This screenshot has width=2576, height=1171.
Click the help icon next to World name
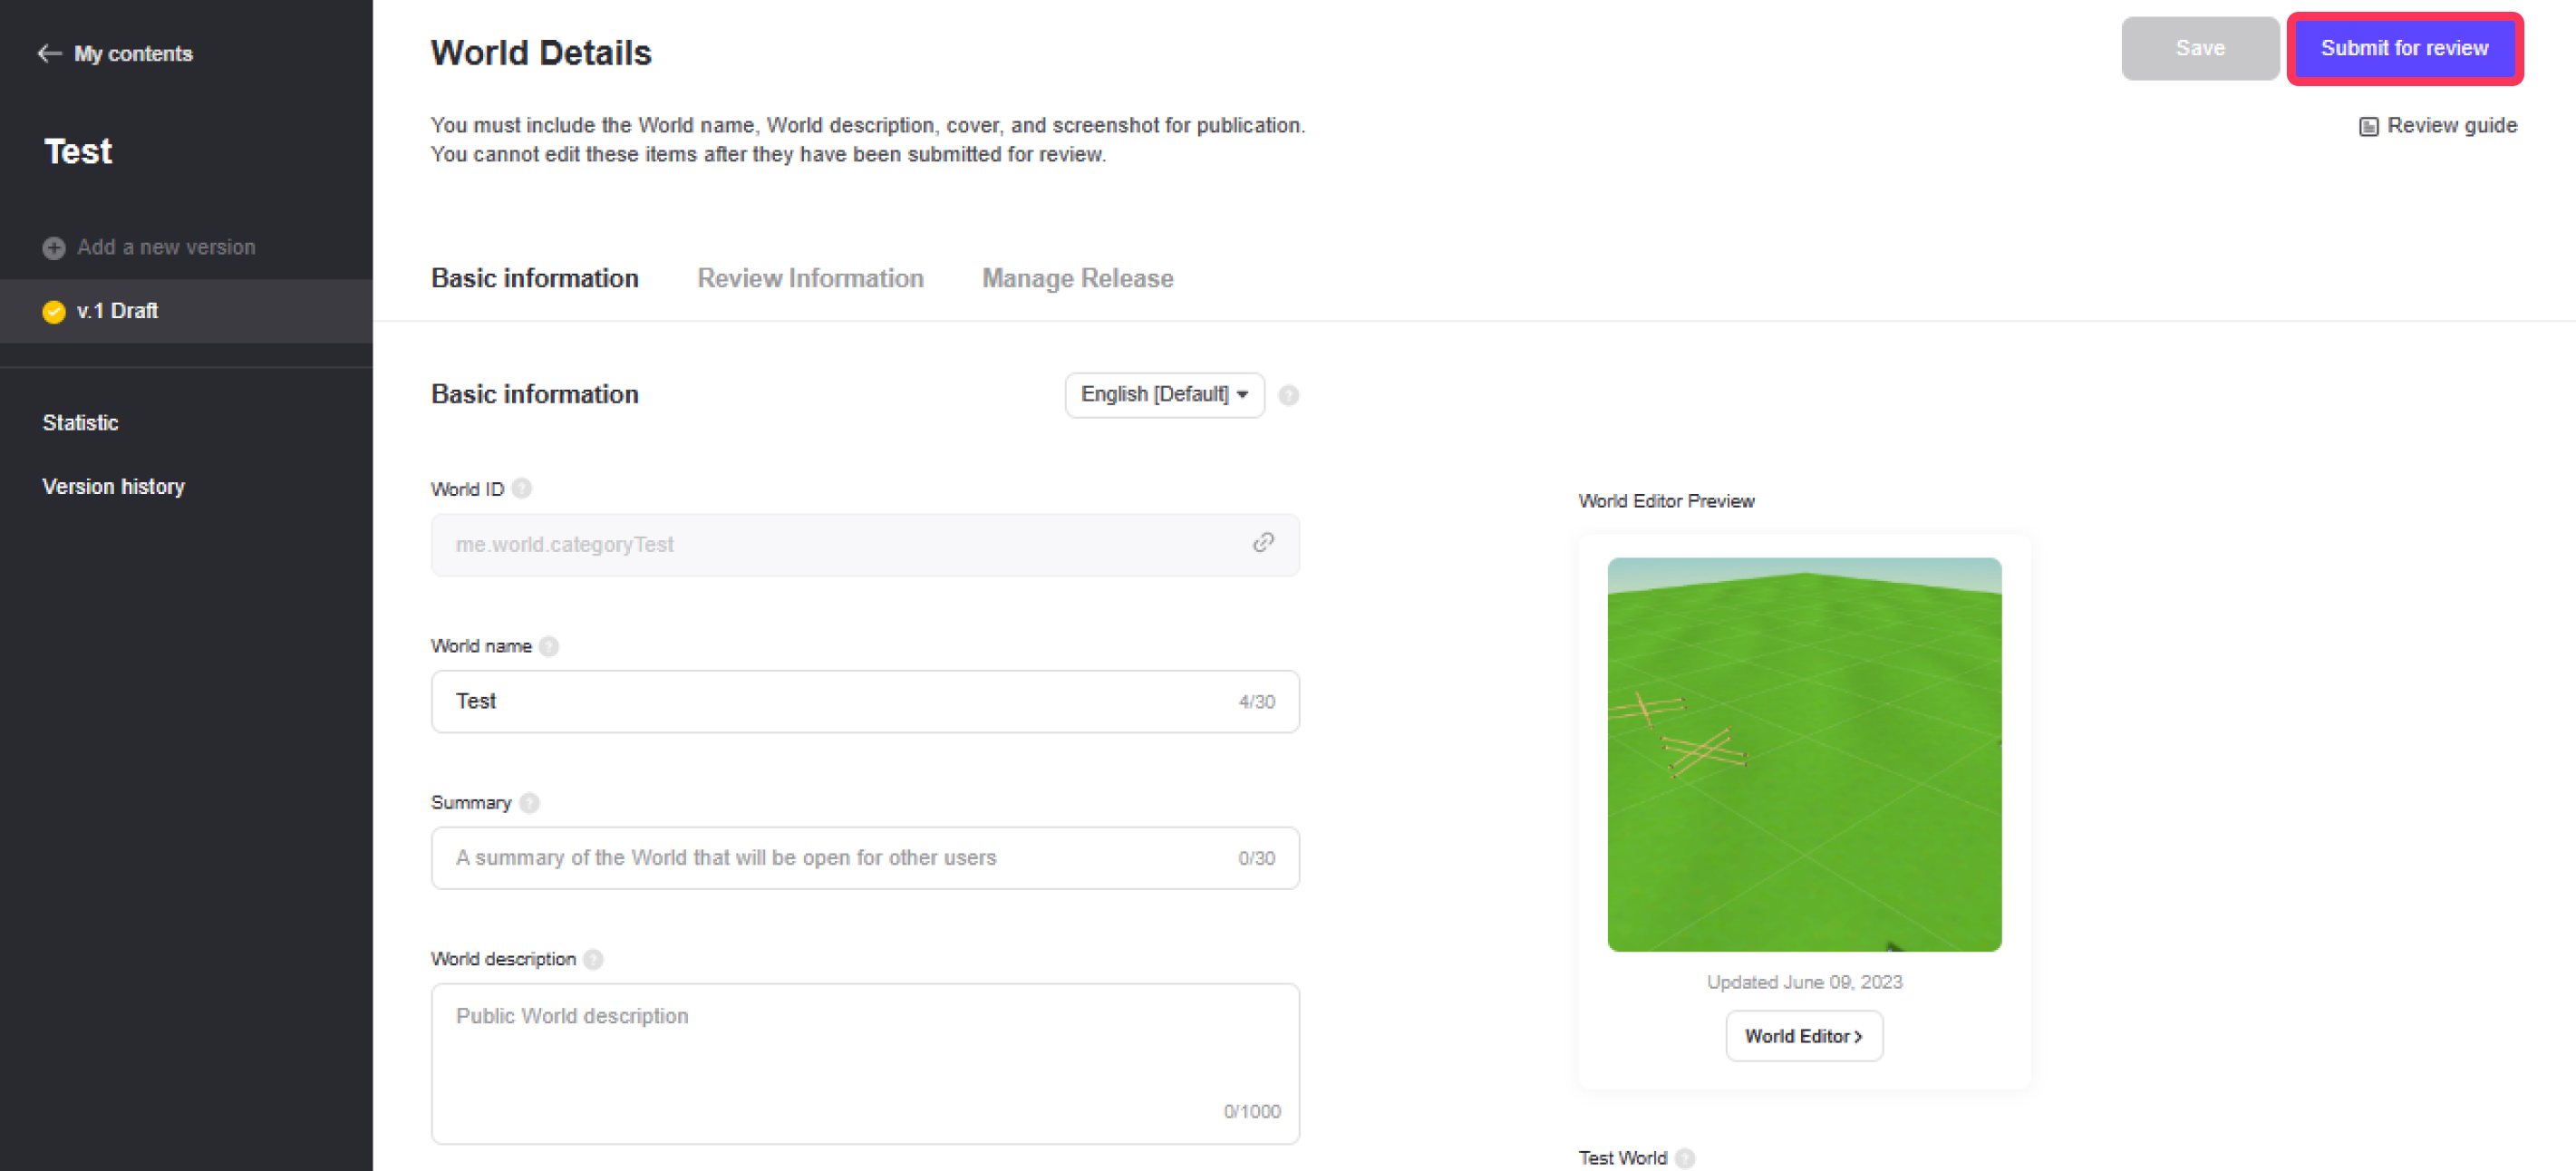point(549,646)
